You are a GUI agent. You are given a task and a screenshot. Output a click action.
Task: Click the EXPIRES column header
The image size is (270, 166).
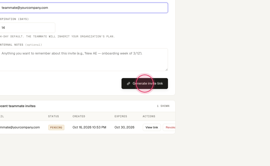click(x=121, y=116)
